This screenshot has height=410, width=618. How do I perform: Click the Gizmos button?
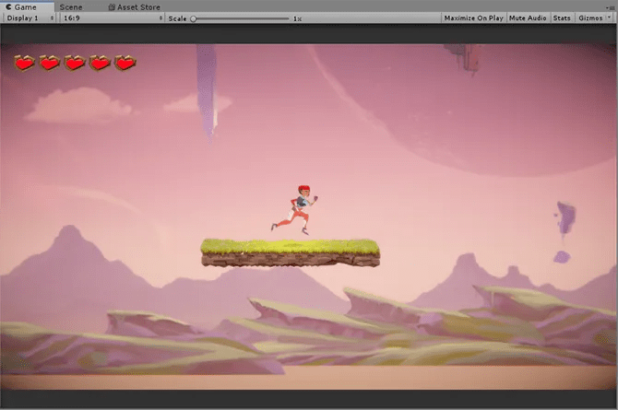click(590, 18)
